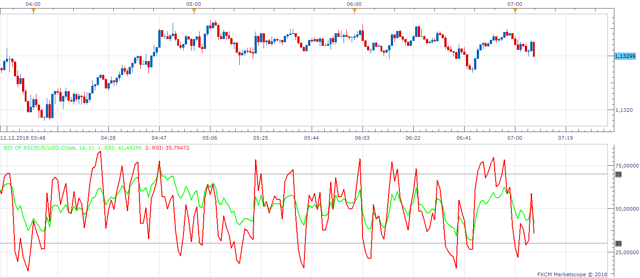Click the 07:00 time axis label
640x278 pixels.
tap(515, 138)
